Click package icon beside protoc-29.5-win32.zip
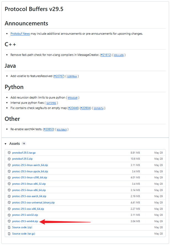This screenshot has height=245, width=171. tap(9, 215)
